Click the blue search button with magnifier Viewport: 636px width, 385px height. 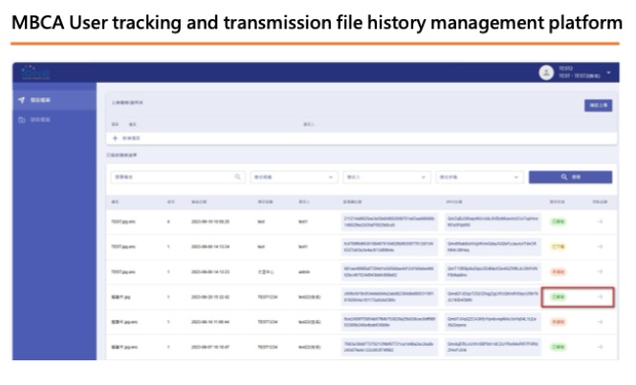click(570, 177)
